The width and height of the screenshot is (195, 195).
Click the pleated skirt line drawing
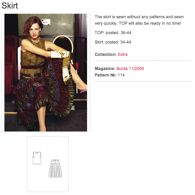tap(55, 169)
